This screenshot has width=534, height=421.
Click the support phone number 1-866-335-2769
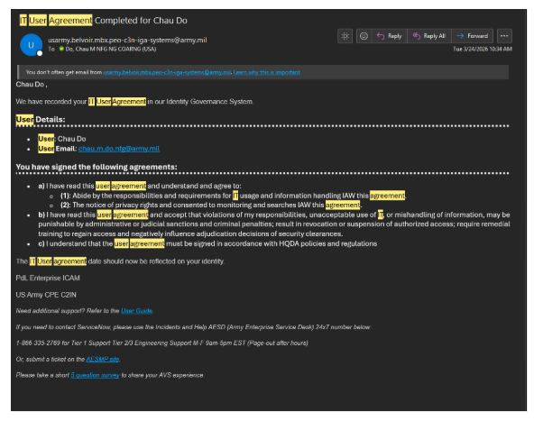[38, 343]
